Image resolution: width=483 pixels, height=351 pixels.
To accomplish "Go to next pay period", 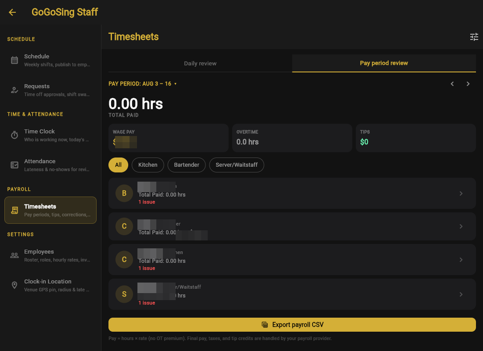I will [x=468, y=84].
